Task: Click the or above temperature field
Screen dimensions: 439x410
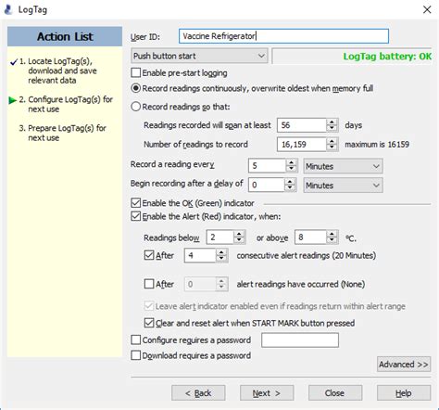Action: pyautogui.click(x=310, y=237)
